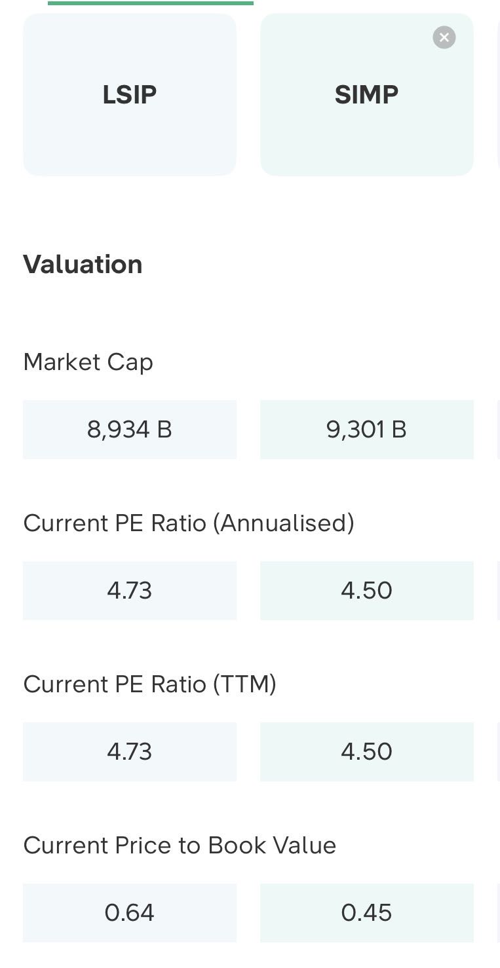Remove SIMP from the comparison
This screenshot has width=500, height=968.
click(x=444, y=37)
